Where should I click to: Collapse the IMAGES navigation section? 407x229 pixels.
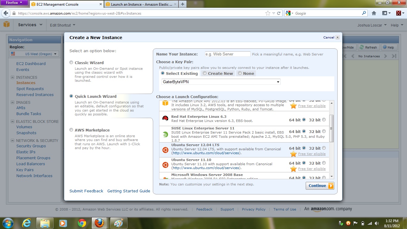(x=13, y=102)
